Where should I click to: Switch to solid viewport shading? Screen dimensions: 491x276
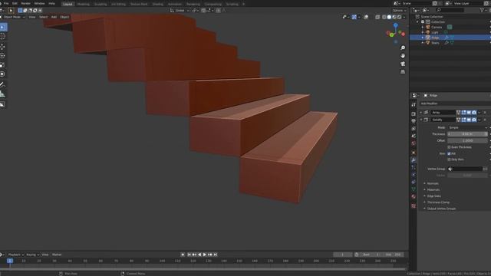pos(389,17)
